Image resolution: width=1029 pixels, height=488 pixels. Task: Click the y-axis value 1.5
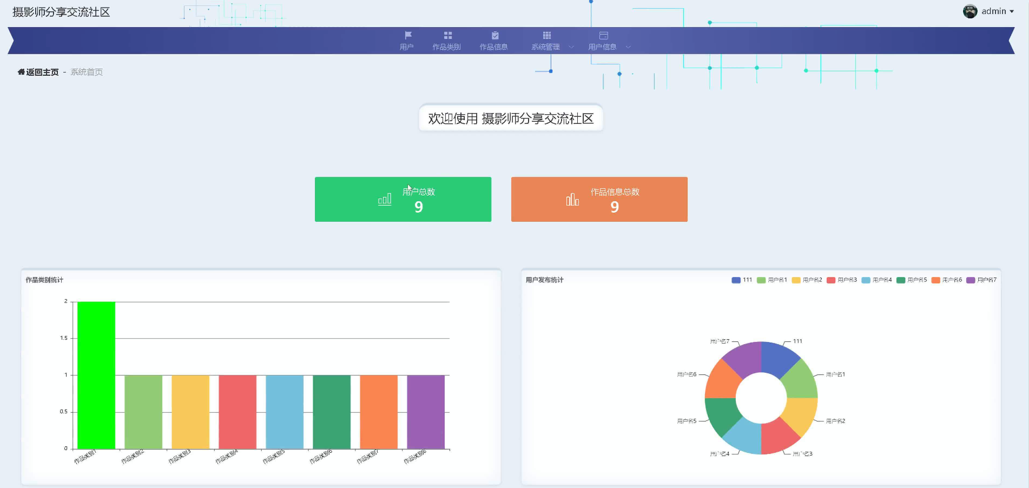[x=64, y=338]
